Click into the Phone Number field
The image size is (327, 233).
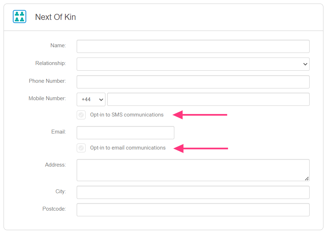tap(193, 82)
